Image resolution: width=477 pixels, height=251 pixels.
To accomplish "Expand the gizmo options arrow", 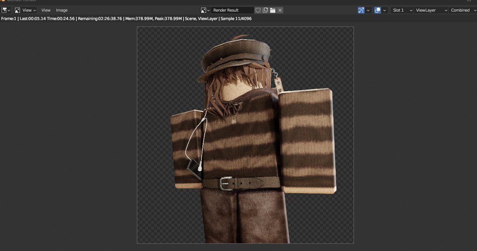I will coord(368,10).
